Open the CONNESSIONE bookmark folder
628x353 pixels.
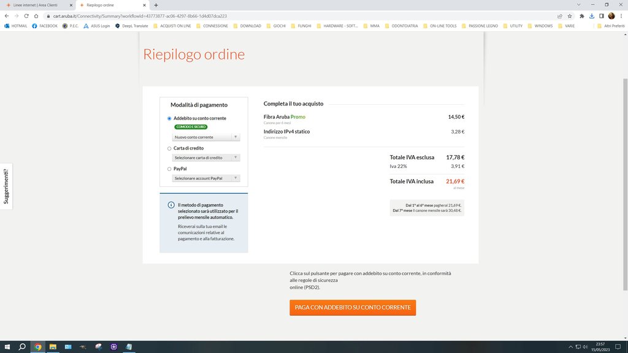point(212,26)
